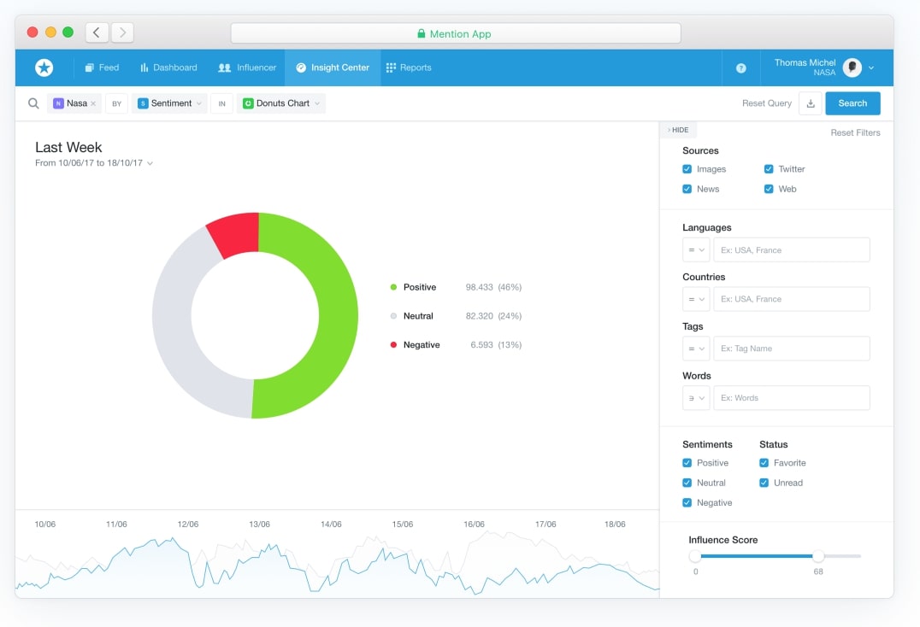Click the Neutral grey legend dot
Screen dimensions: 920x627
pyautogui.click(x=393, y=316)
